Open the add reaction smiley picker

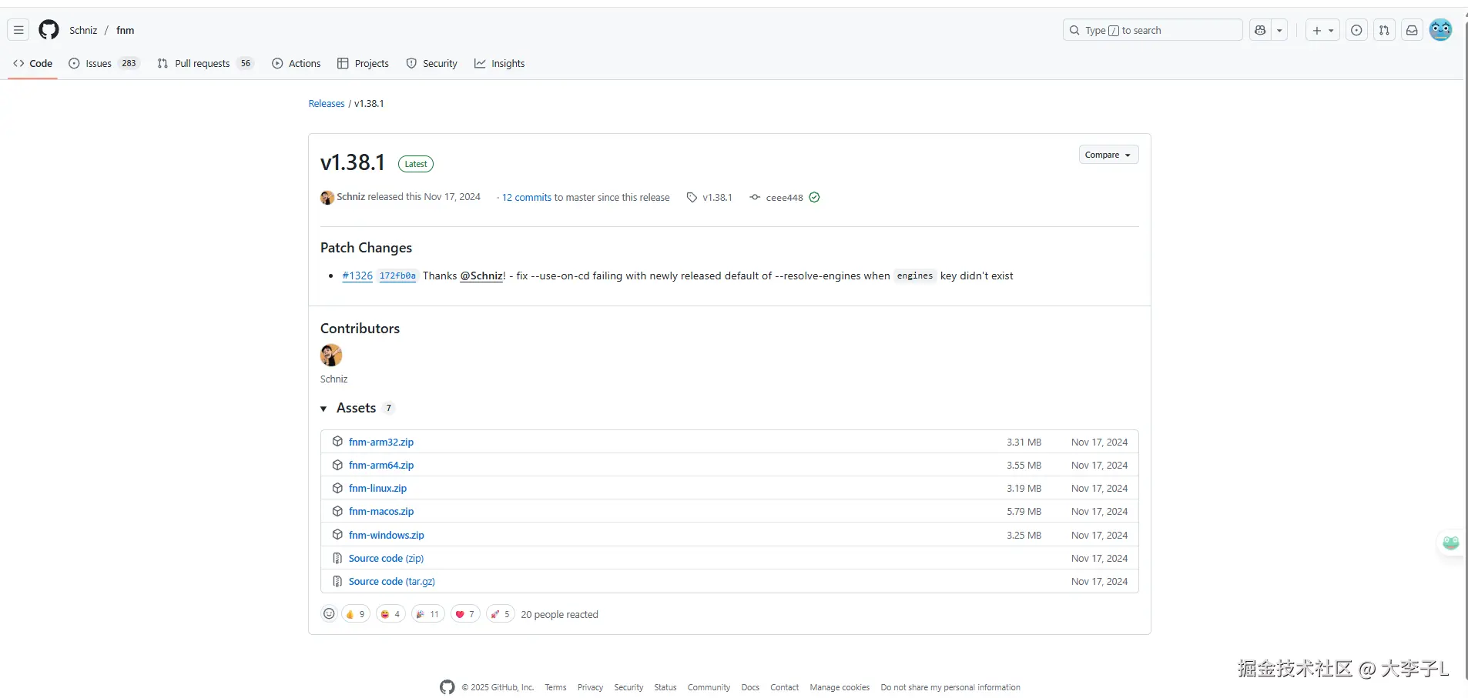pyautogui.click(x=329, y=614)
